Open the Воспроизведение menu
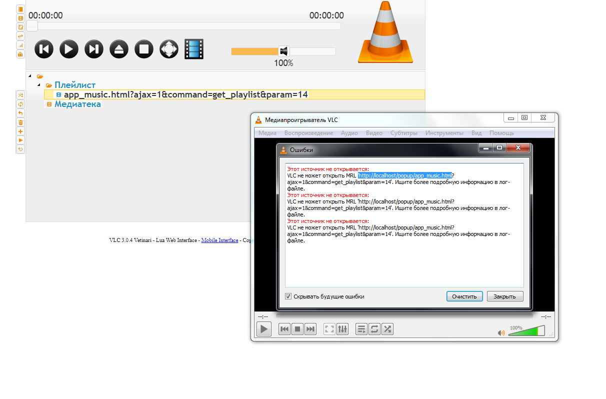Screen dimensions: 606x399 [308, 133]
